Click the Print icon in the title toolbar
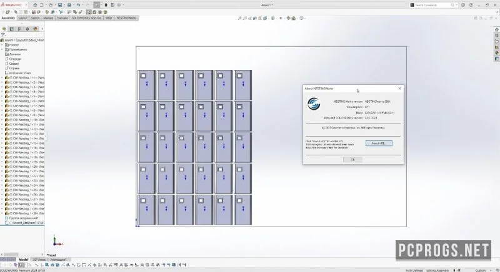The height and width of the screenshot is (272, 500). point(69,5)
